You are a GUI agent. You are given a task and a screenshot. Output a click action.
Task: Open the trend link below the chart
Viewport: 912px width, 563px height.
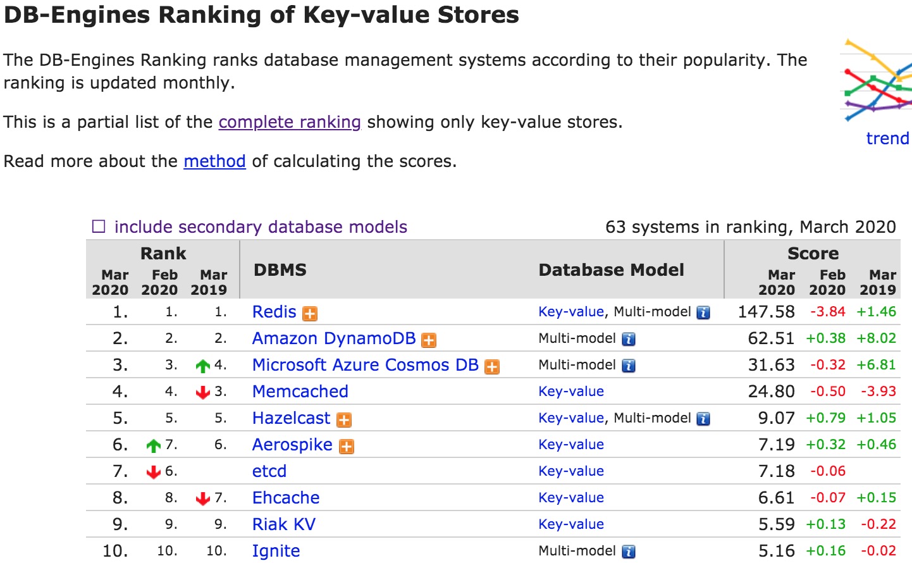887,139
